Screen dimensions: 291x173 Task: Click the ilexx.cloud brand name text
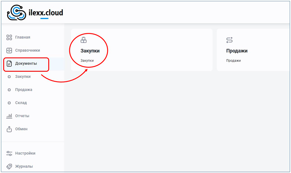point(46,13)
